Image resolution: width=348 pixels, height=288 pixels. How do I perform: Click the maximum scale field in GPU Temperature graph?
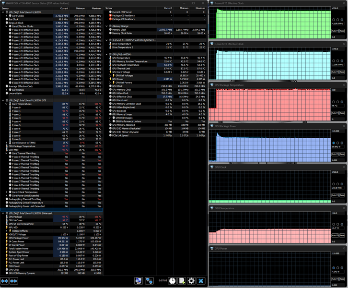[338, 213]
